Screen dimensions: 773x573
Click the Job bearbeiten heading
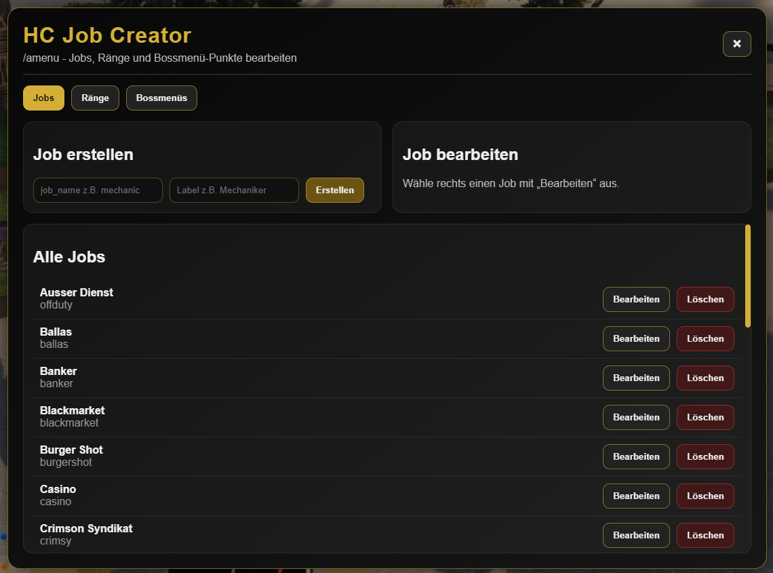click(x=460, y=155)
